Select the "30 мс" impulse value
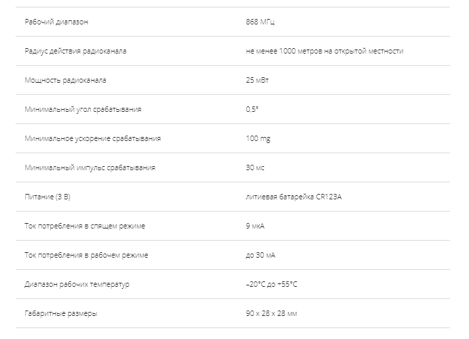Screen dimensions: 469x339 point(256,167)
